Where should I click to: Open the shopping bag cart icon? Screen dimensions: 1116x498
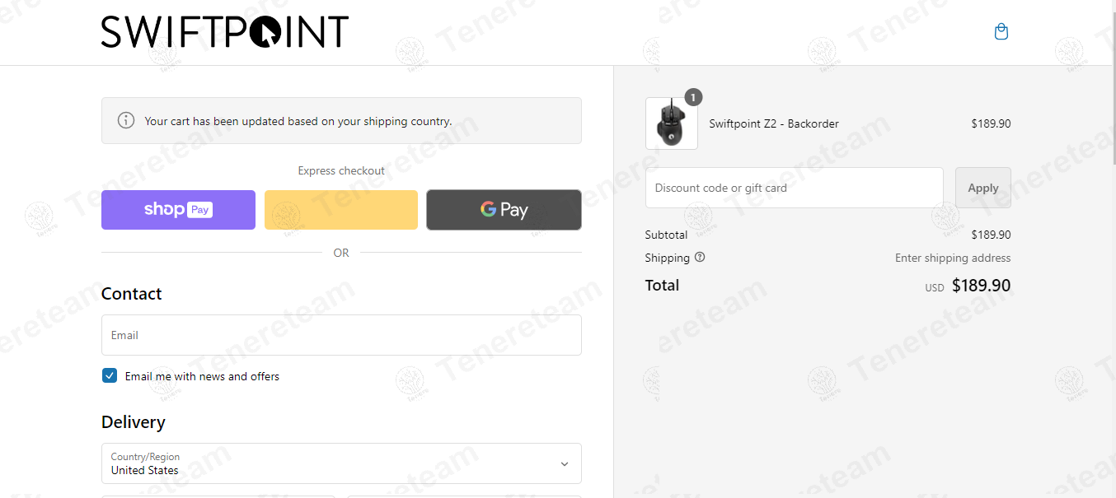[x=1001, y=32]
